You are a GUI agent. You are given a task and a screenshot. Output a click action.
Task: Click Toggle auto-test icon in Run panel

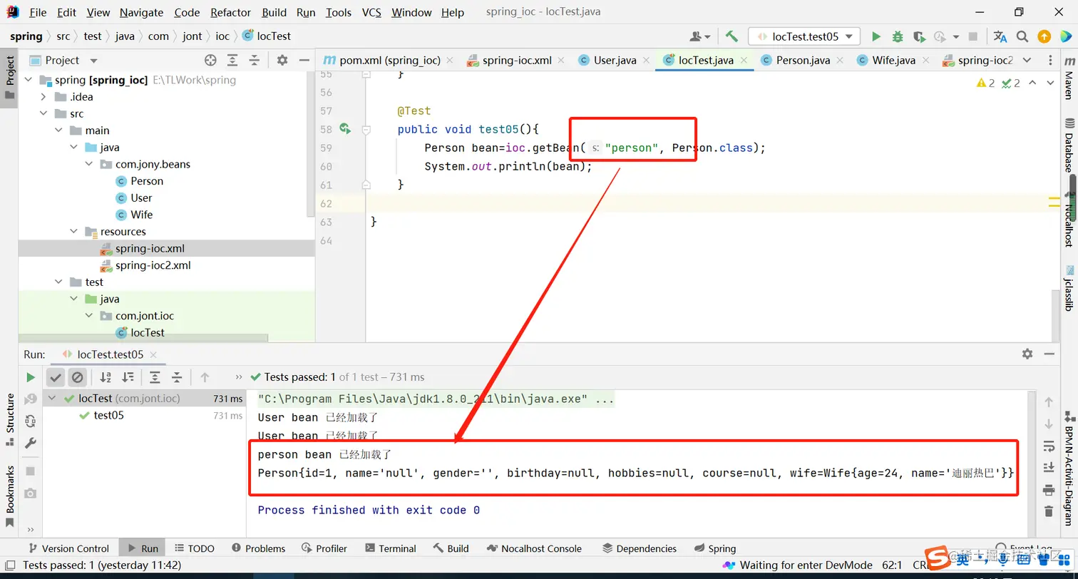31,421
